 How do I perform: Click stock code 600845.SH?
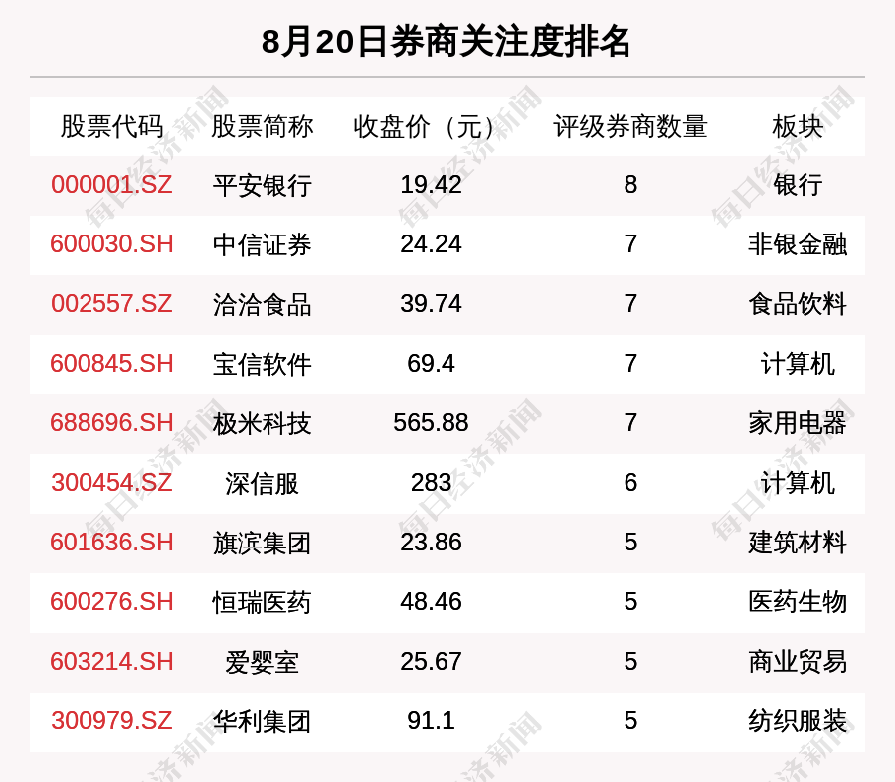(111, 364)
